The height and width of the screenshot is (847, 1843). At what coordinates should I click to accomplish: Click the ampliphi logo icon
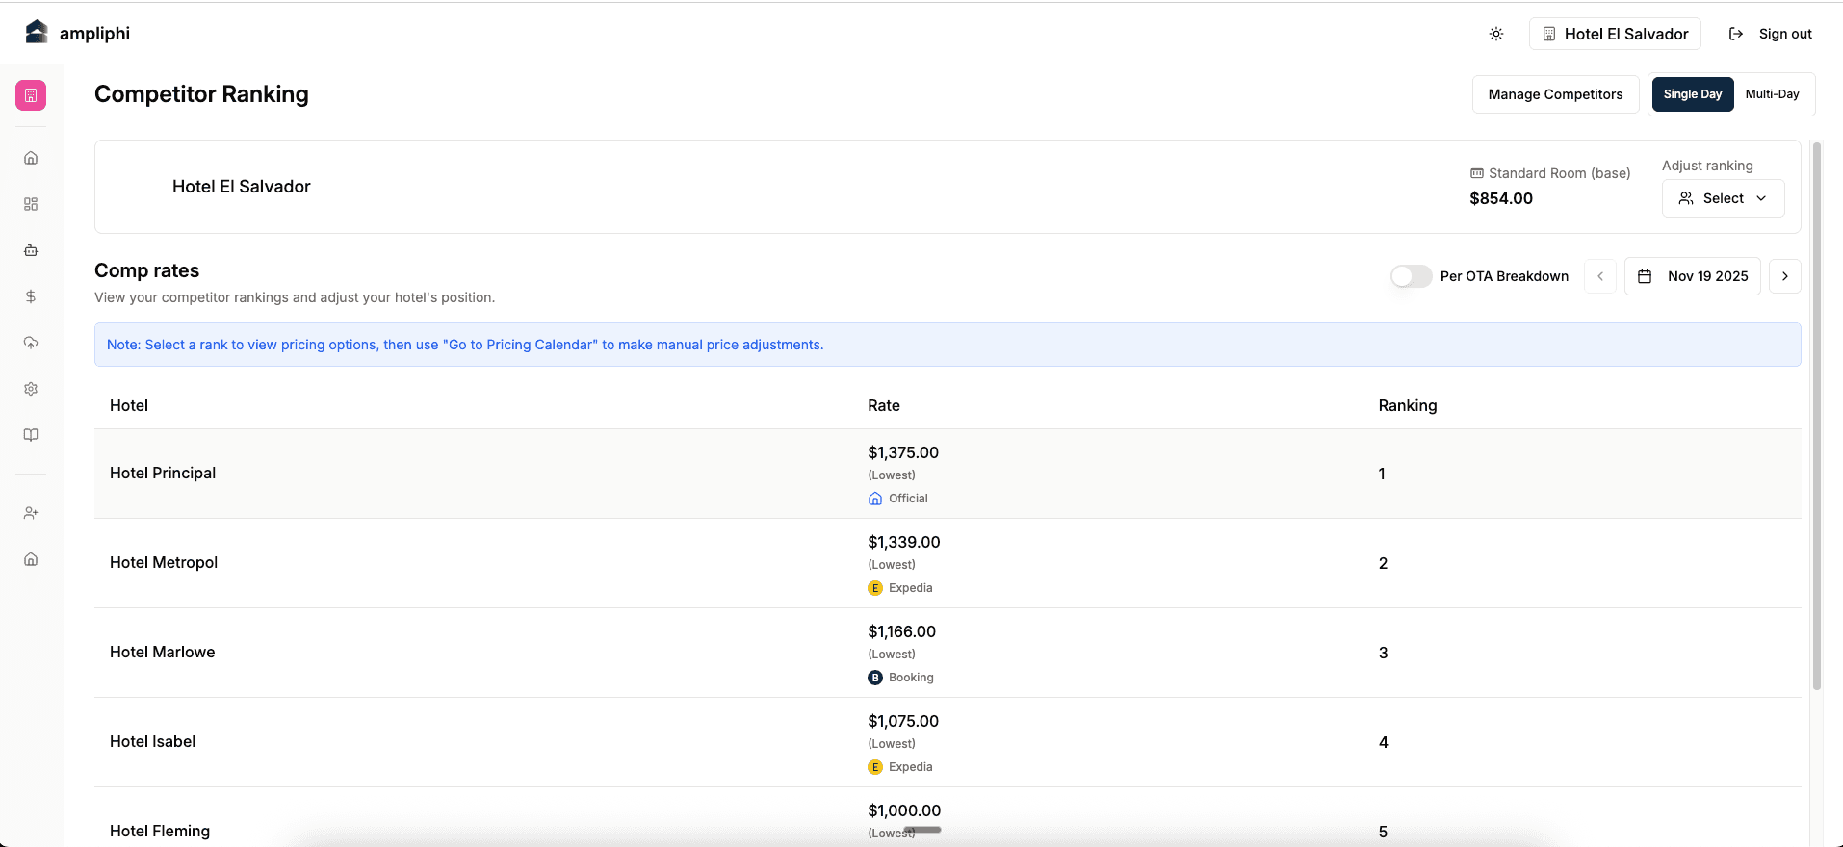(x=37, y=32)
